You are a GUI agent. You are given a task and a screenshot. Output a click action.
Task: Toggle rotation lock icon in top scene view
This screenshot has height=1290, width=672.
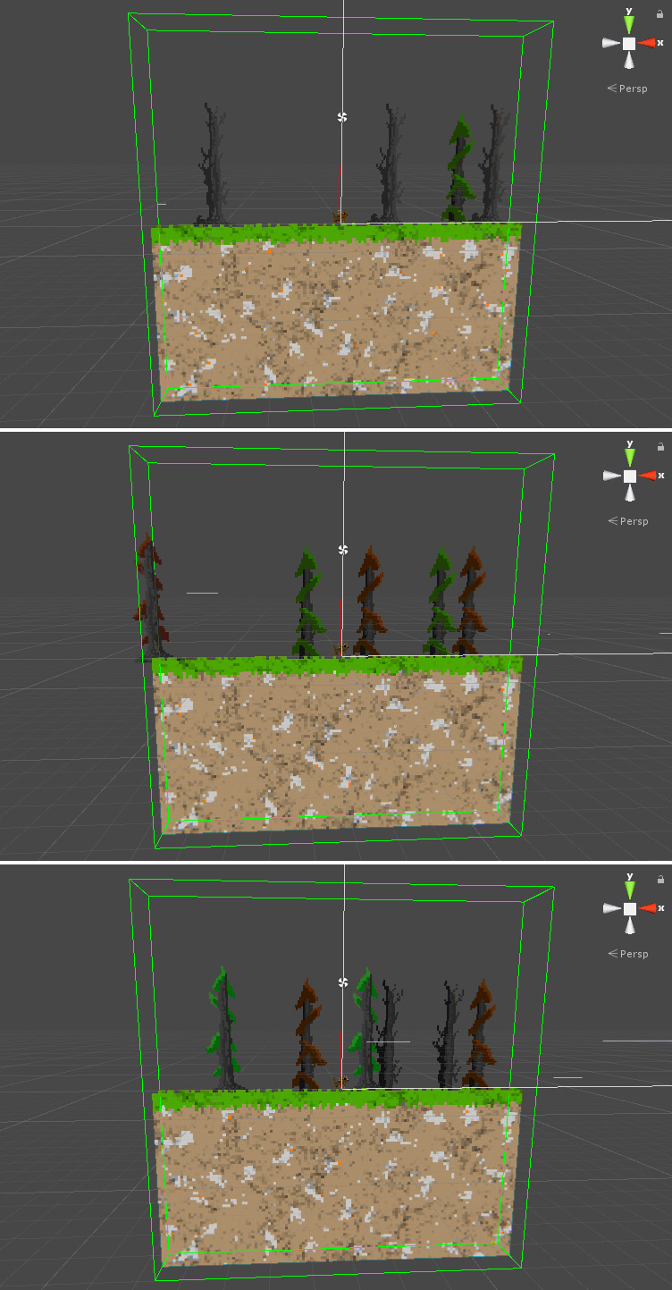click(x=659, y=14)
